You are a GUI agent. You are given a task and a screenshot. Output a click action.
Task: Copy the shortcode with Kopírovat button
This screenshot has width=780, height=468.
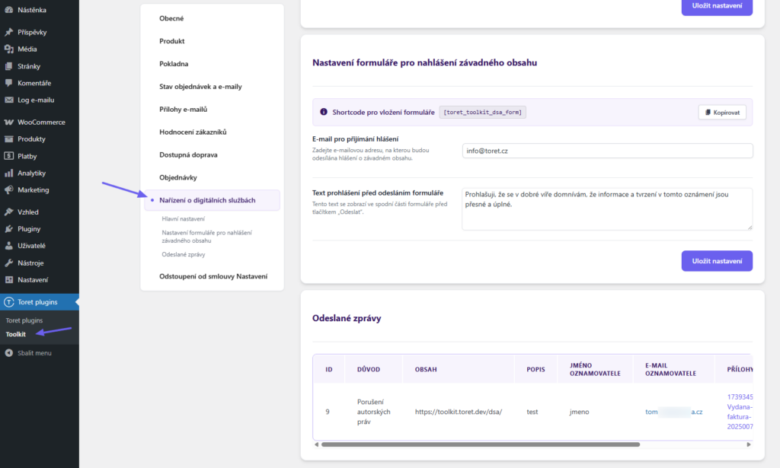click(x=722, y=113)
